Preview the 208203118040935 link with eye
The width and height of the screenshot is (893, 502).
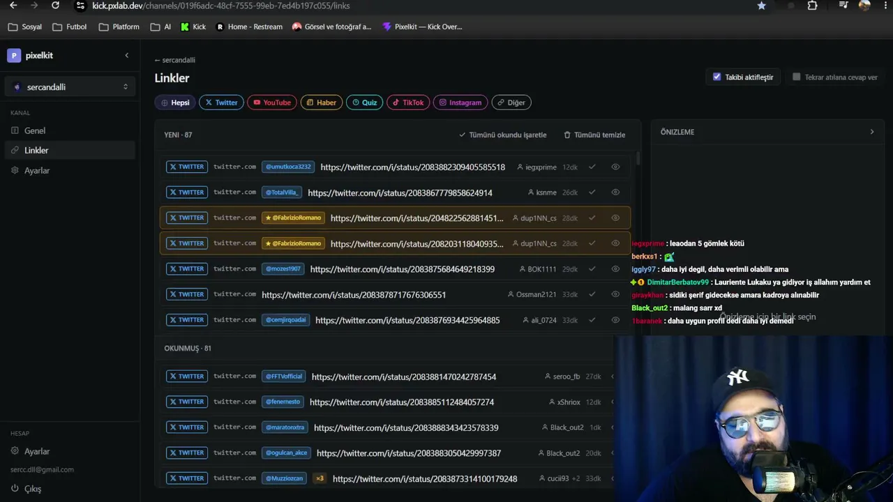click(615, 243)
